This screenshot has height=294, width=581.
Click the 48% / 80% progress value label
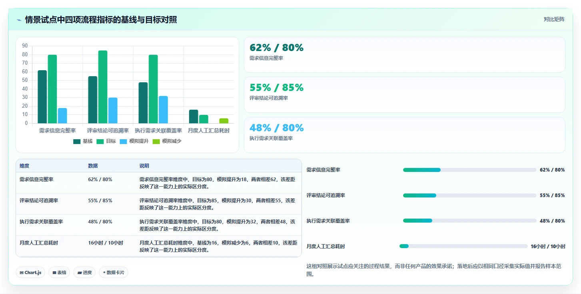pyautogui.click(x=552, y=221)
